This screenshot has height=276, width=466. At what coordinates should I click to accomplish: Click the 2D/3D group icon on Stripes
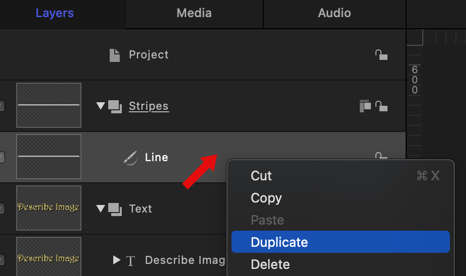365,106
